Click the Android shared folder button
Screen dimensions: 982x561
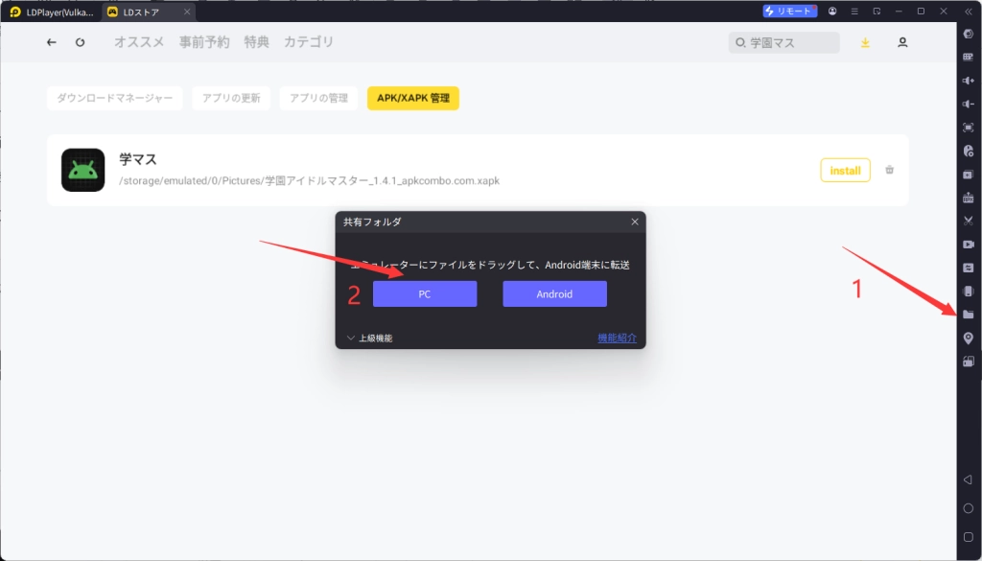(554, 293)
